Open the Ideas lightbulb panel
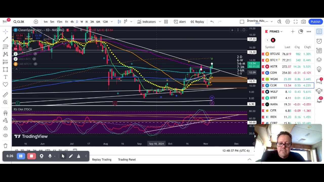The image size is (324, 182). 319,69
